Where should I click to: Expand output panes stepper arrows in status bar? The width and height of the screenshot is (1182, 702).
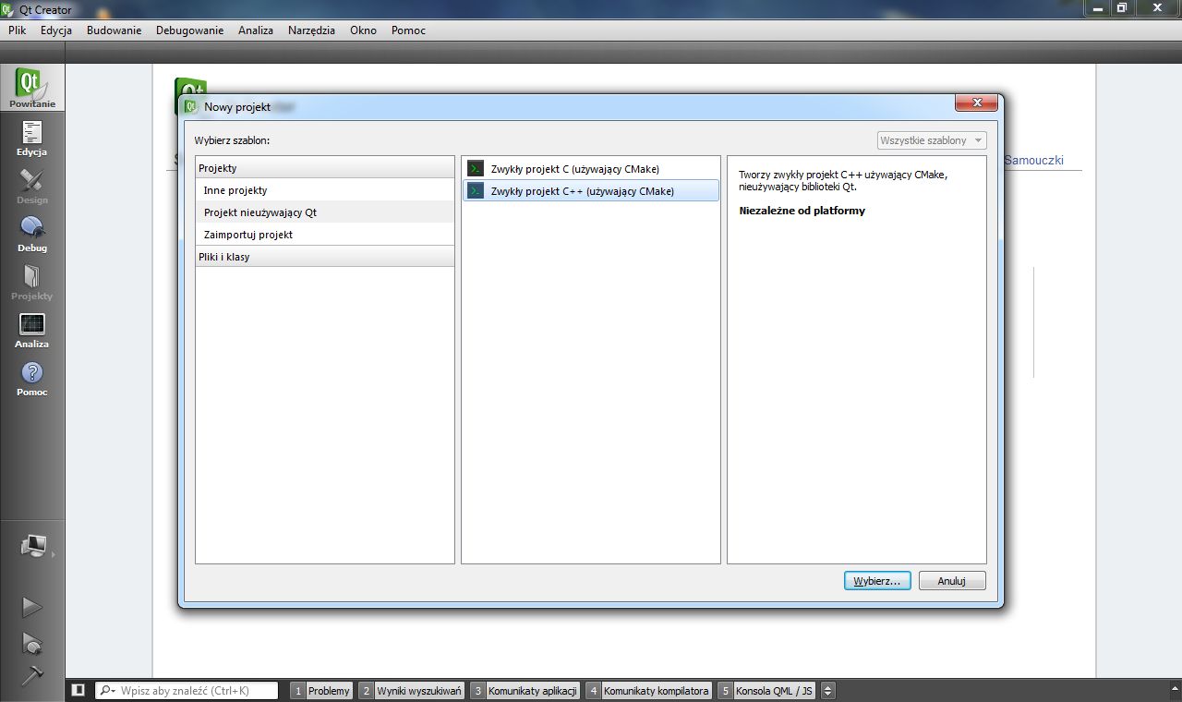pyautogui.click(x=827, y=690)
